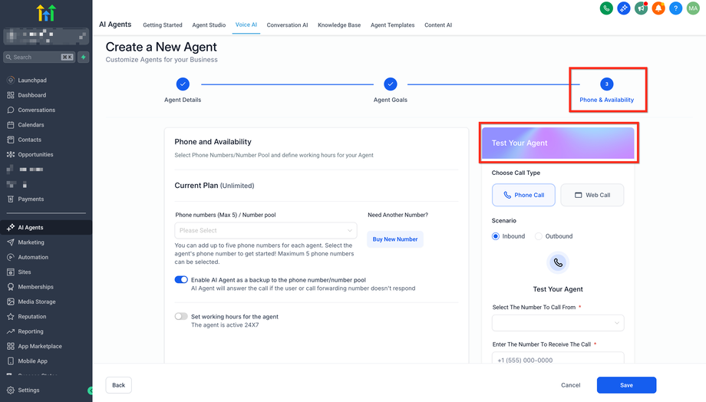The height and width of the screenshot is (402, 706).
Task: Open the megaphone announcements icon
Action: 641,8
